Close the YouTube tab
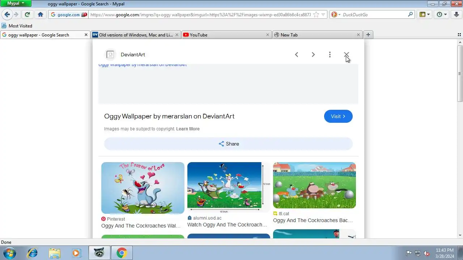The width and height of the screenshot is (463, 260). pos(268,35)
